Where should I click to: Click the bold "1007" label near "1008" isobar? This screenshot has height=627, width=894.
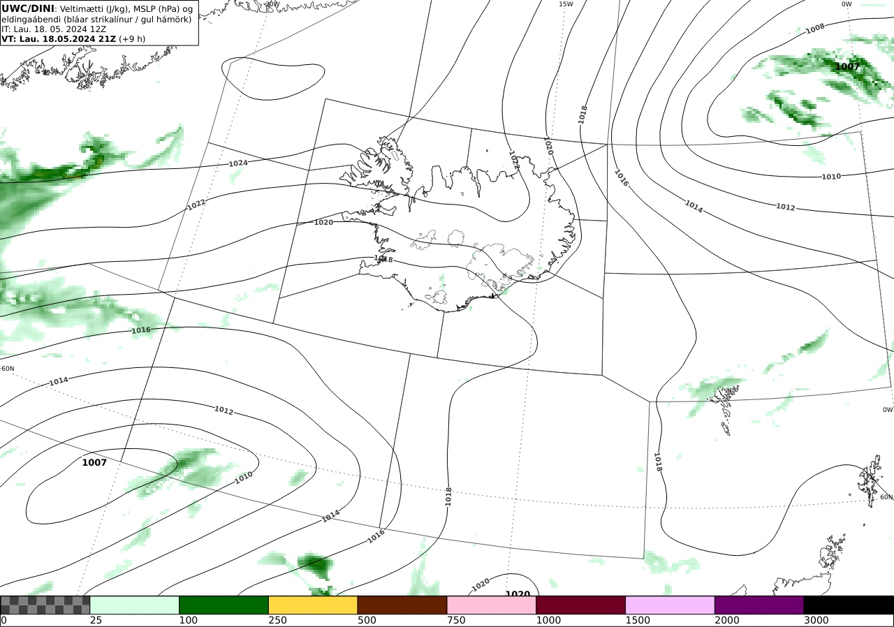[847, 66]
